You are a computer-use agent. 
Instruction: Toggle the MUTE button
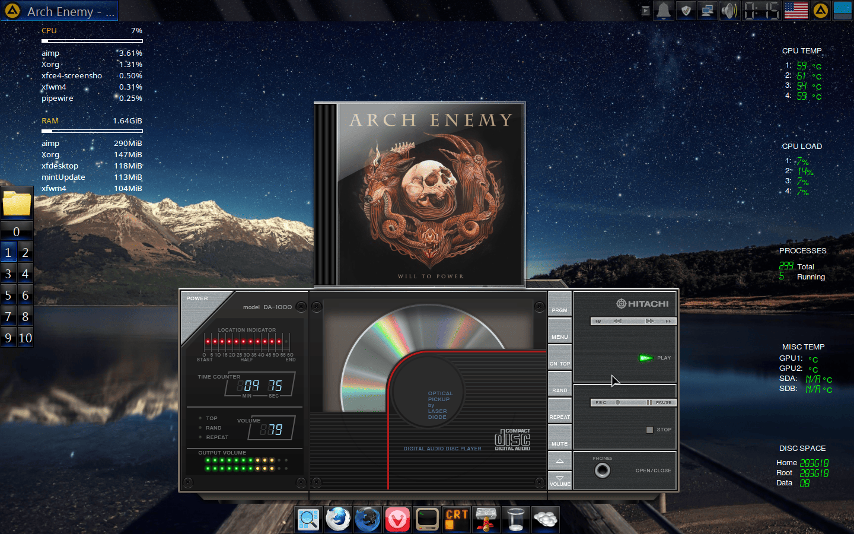tap(559, 437)
